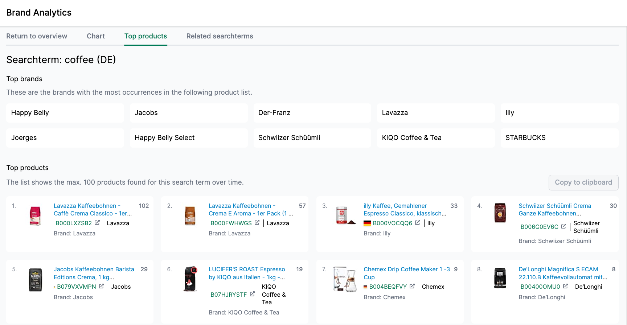The image size is (627, 325).
Task: Open LUCIFER'S ROAST Espresso by KIQO link
Action: click(247, 273)
